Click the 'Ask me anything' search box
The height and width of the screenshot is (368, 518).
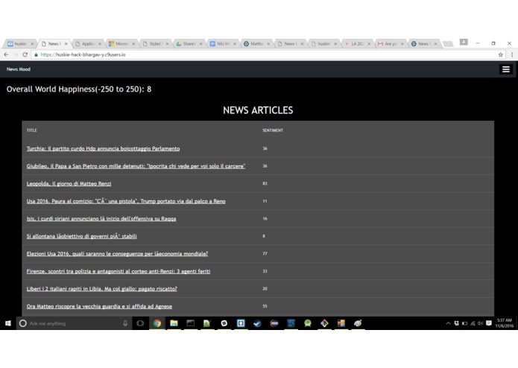(x=75, y=323)
